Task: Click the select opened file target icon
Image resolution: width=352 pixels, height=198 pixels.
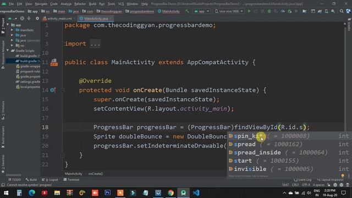Action: click(x=22, y=18)
